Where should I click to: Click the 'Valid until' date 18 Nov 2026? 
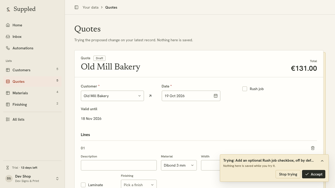(91, 119)
